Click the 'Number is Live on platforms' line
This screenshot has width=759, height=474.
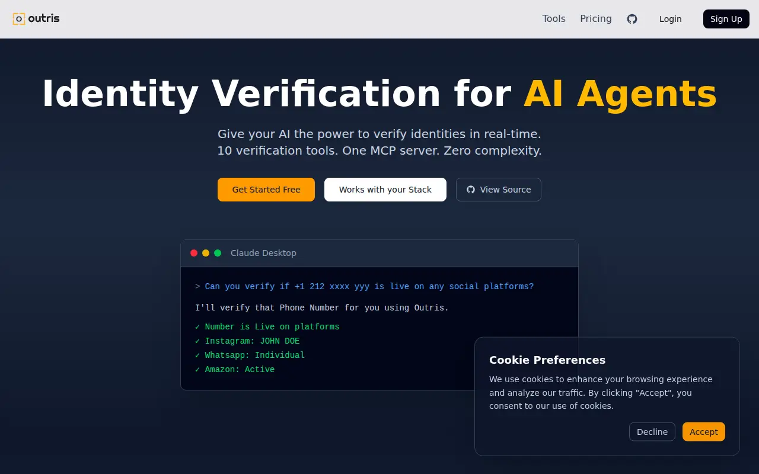click(267, 327)
